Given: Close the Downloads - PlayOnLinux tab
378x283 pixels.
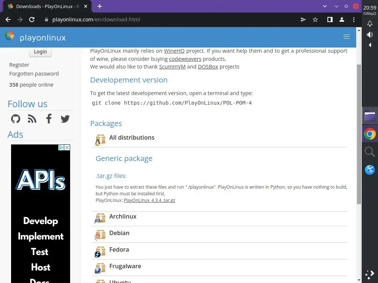Looking at the screenshot, I should click(86, 6).
